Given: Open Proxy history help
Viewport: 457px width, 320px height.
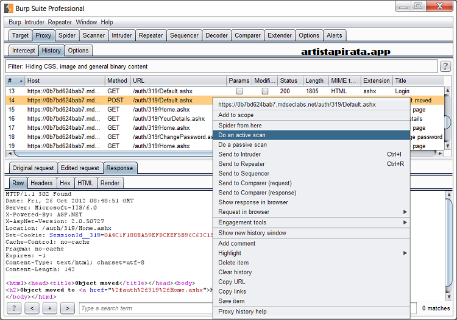Looking at the screenshot, I should [x=311, y=311].
